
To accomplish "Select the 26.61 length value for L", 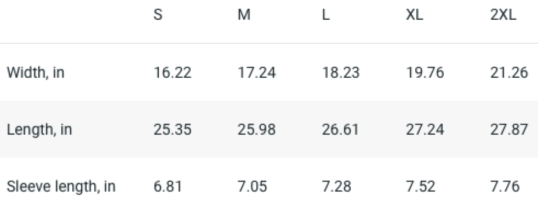I will click(340, 130).
